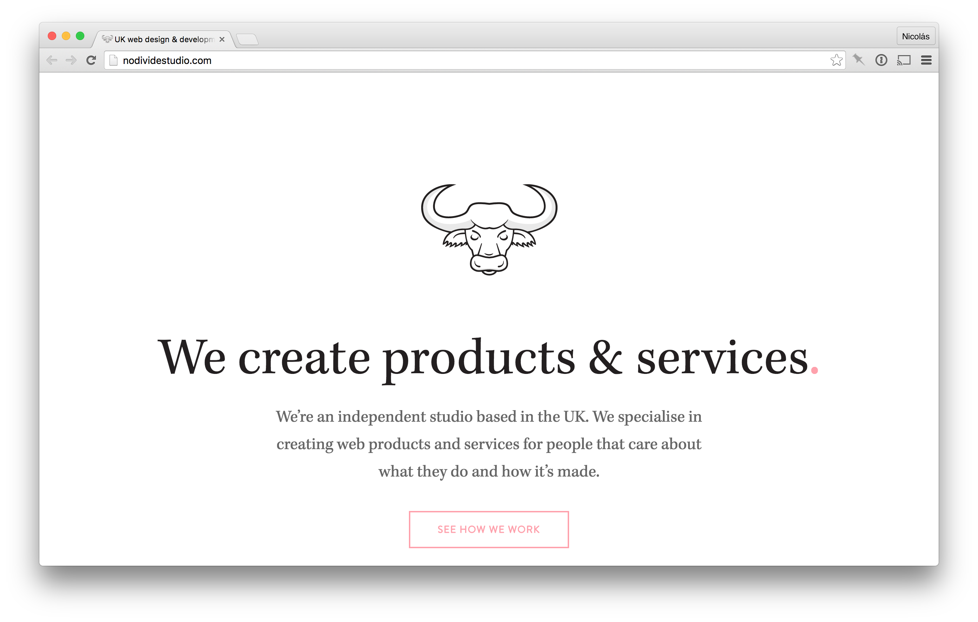
Task: Click the page info icon in address bar
Action: click(x=114, y=60)
